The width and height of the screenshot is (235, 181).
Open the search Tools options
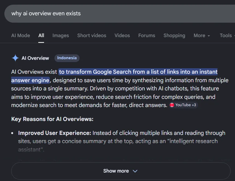tap(226, 35)
